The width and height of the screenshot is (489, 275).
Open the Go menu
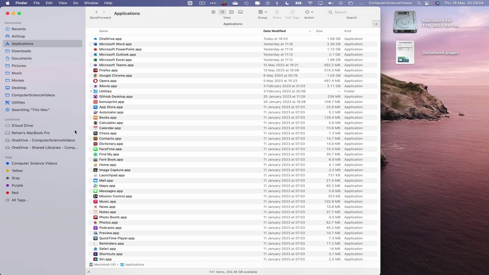pyautogui.click(x=76, y=3)
